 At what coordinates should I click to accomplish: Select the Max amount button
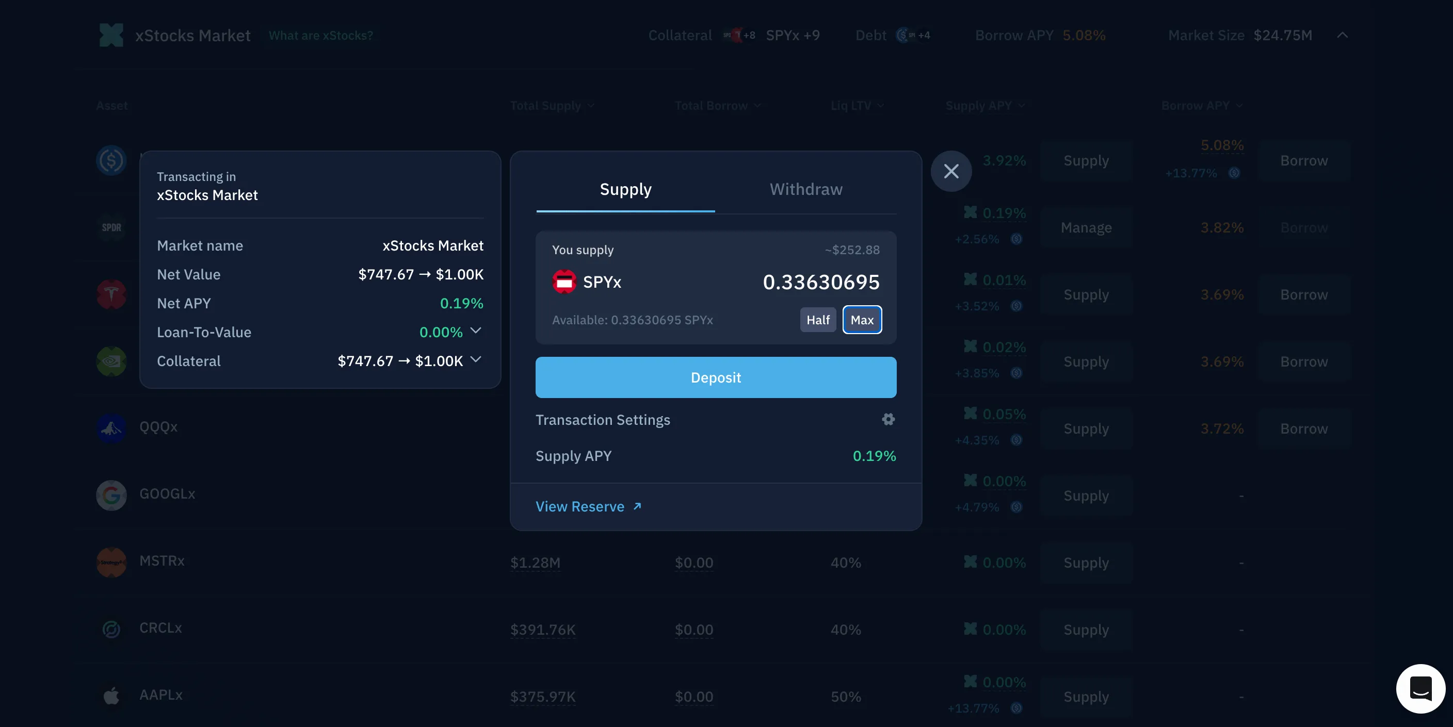pos(862,320)
